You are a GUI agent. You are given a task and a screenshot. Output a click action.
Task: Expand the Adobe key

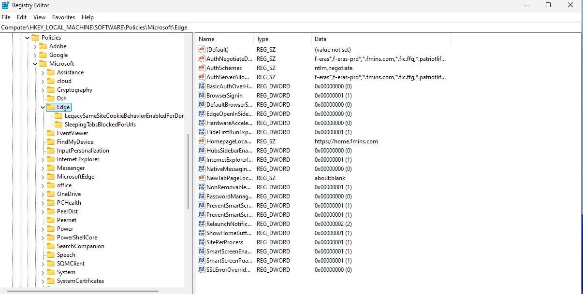click(35, 46)
